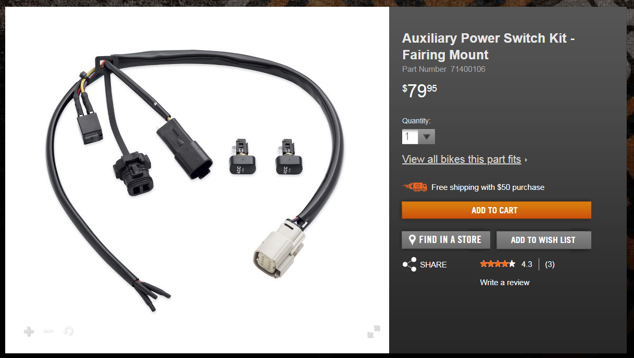Click FIND IN A STORE button
The width and height of the screenshot is (634, 358).
[446, 240]
